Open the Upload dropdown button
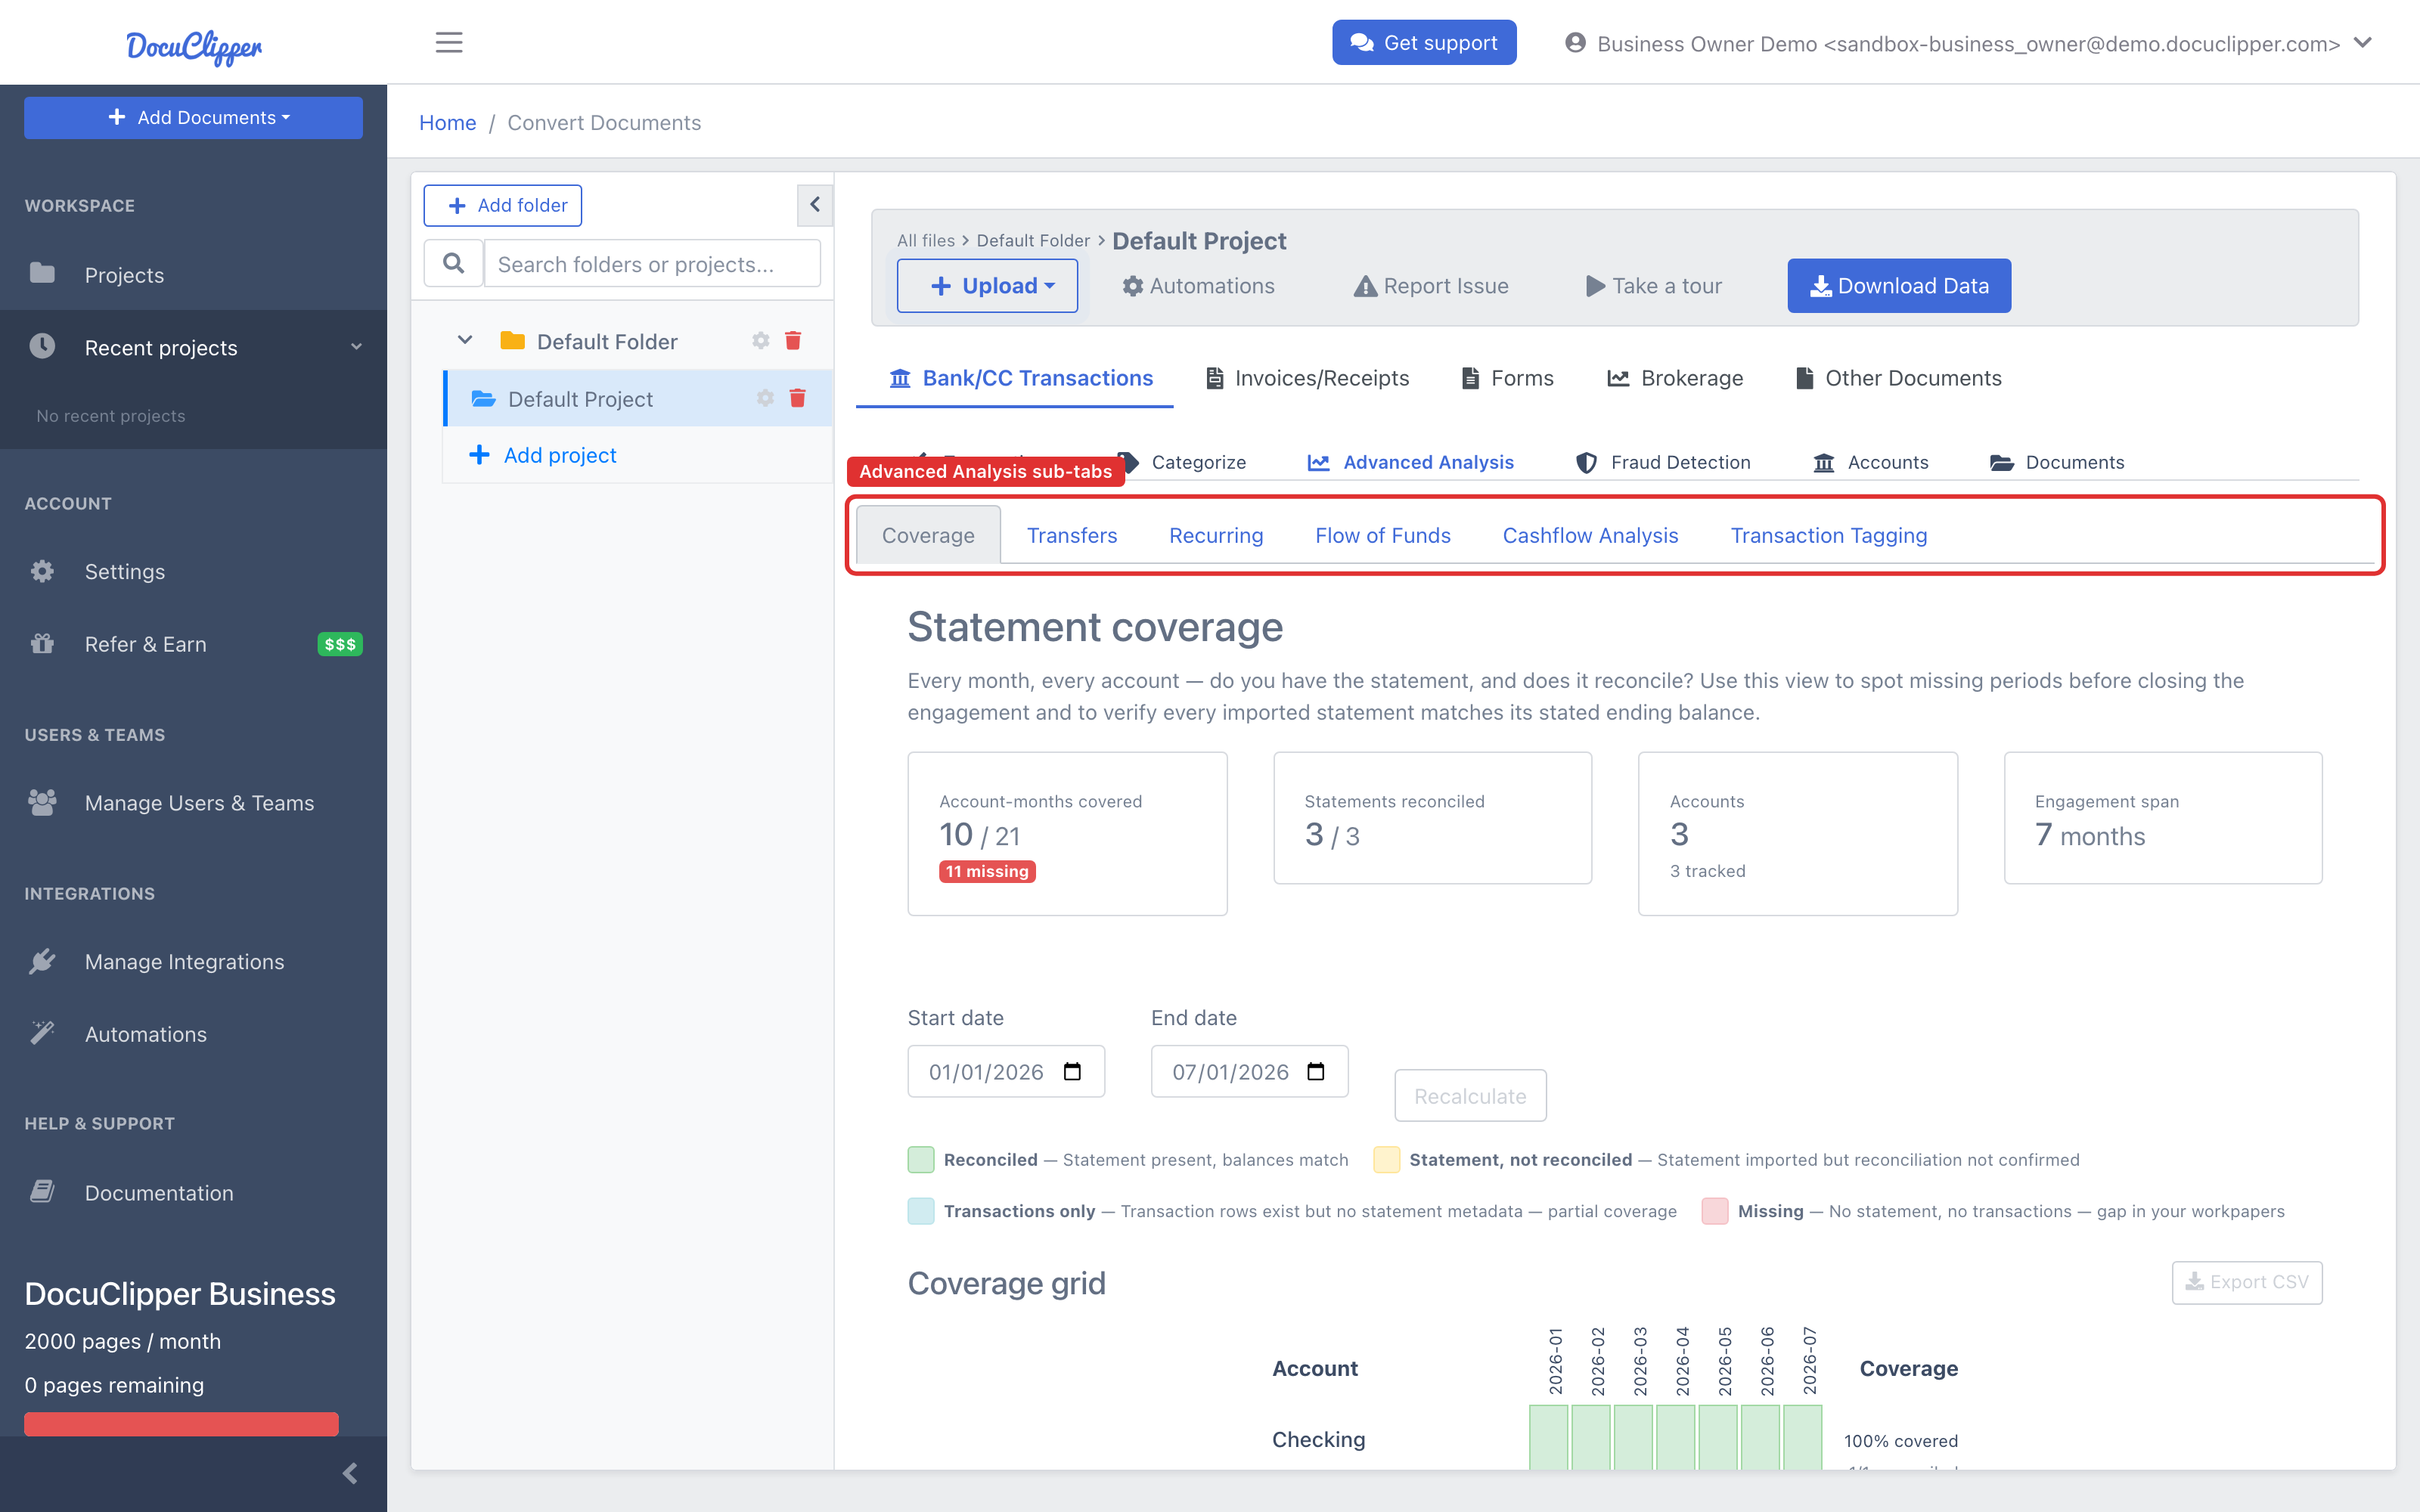2420x1512 pixels. tap(987, 285)
